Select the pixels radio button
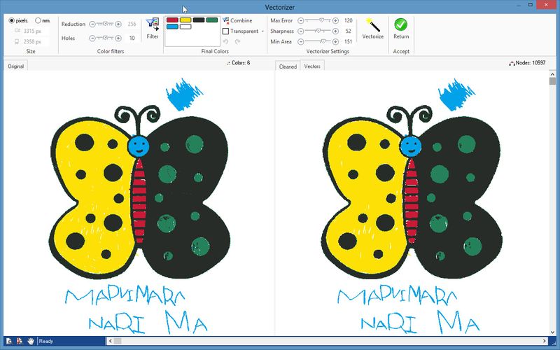Viewport: 560px width, 350px height. (x=11, y=20)
